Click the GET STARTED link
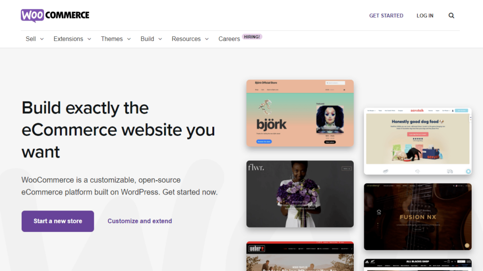483x271 pixels. click(386, 16)
